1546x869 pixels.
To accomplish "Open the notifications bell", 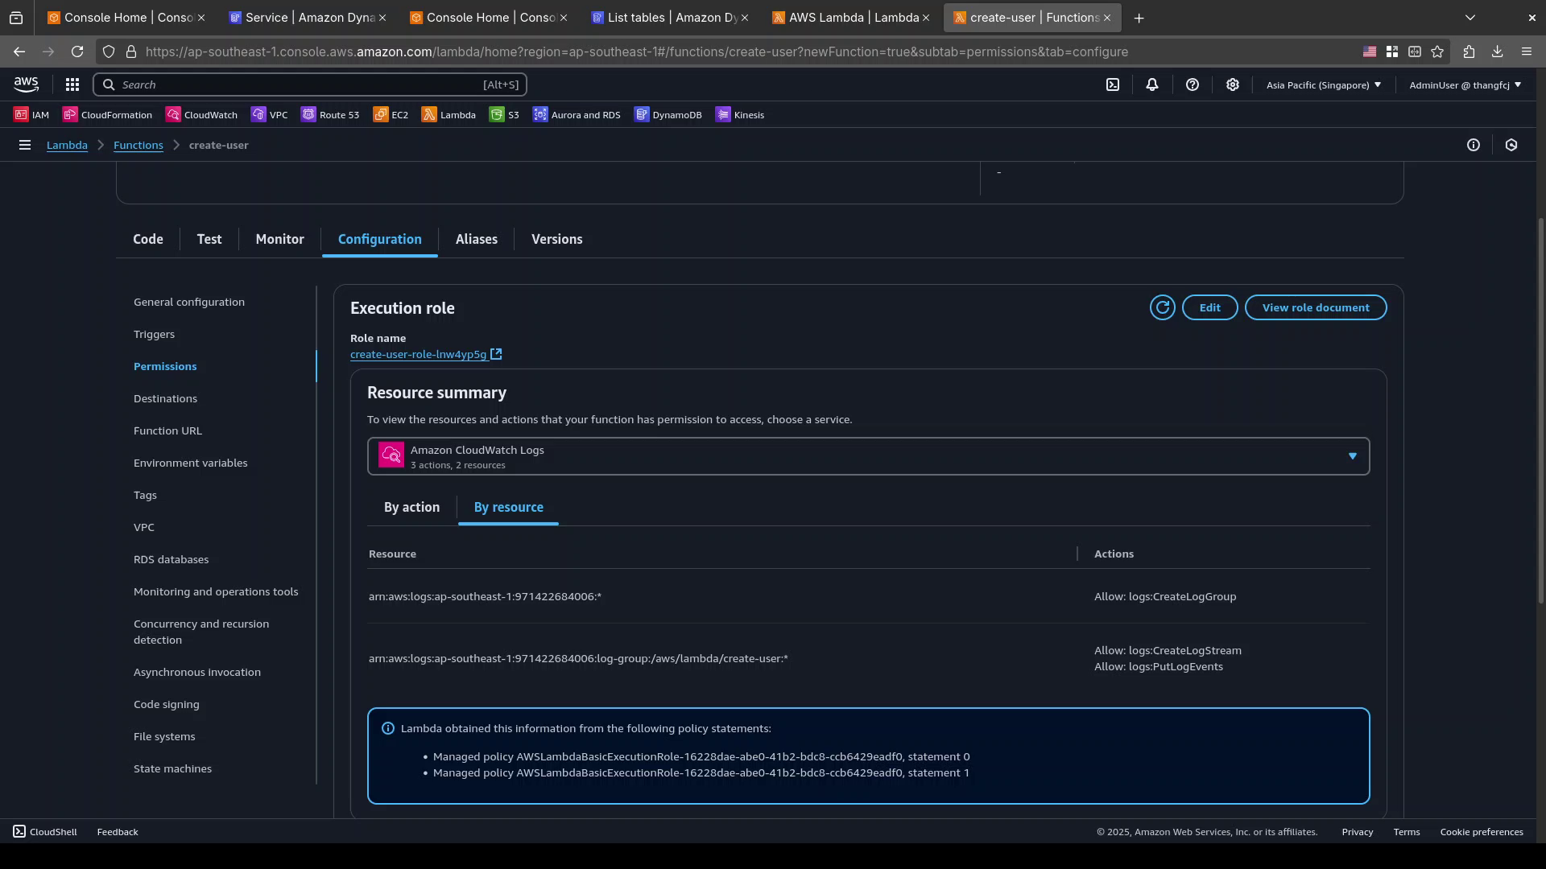I will (1151, 84).
